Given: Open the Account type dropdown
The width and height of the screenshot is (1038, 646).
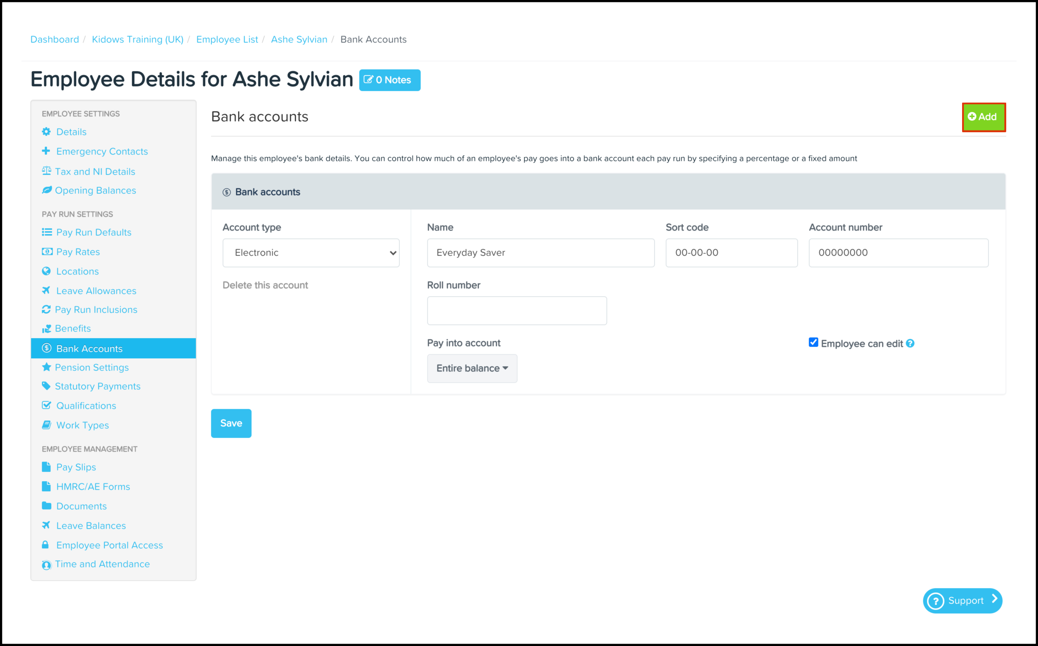Looking at the screenshot, I should (x=311, y=253).
